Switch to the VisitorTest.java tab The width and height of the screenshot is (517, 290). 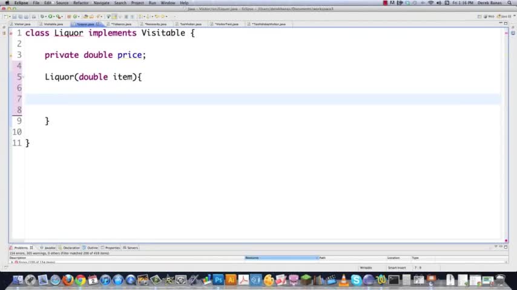coord(226,24)
